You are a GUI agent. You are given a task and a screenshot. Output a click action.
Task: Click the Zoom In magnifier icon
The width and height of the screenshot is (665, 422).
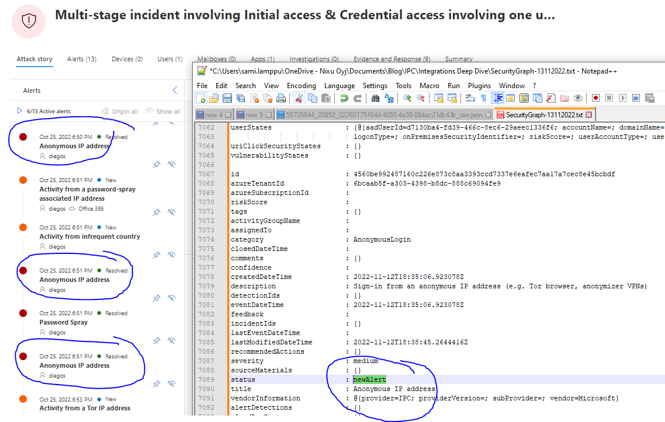pos(407,98)
